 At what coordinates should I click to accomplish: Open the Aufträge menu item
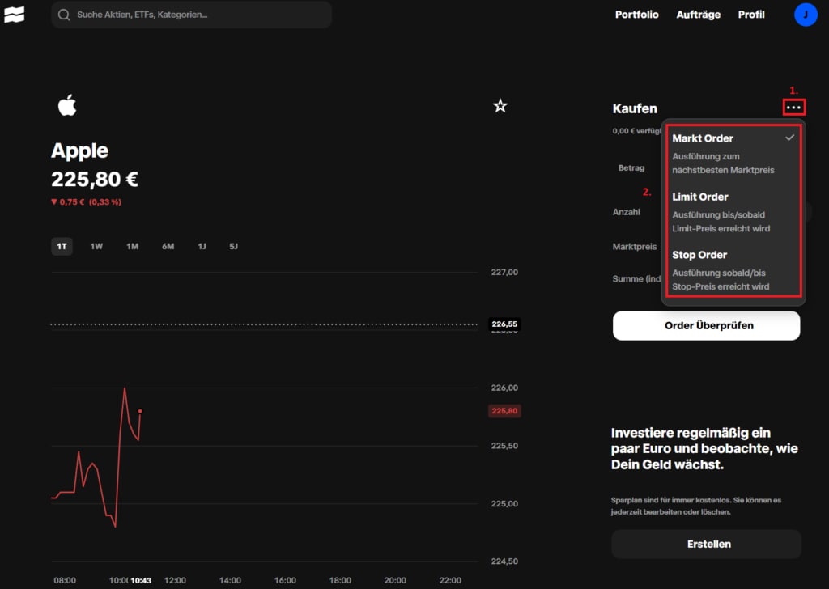698,14
